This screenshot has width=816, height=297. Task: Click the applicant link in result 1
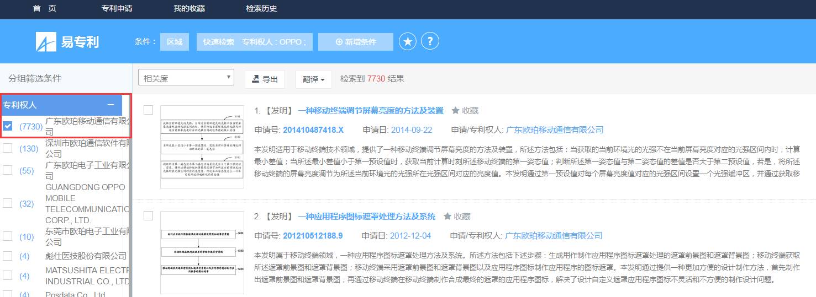pos(555,130)
